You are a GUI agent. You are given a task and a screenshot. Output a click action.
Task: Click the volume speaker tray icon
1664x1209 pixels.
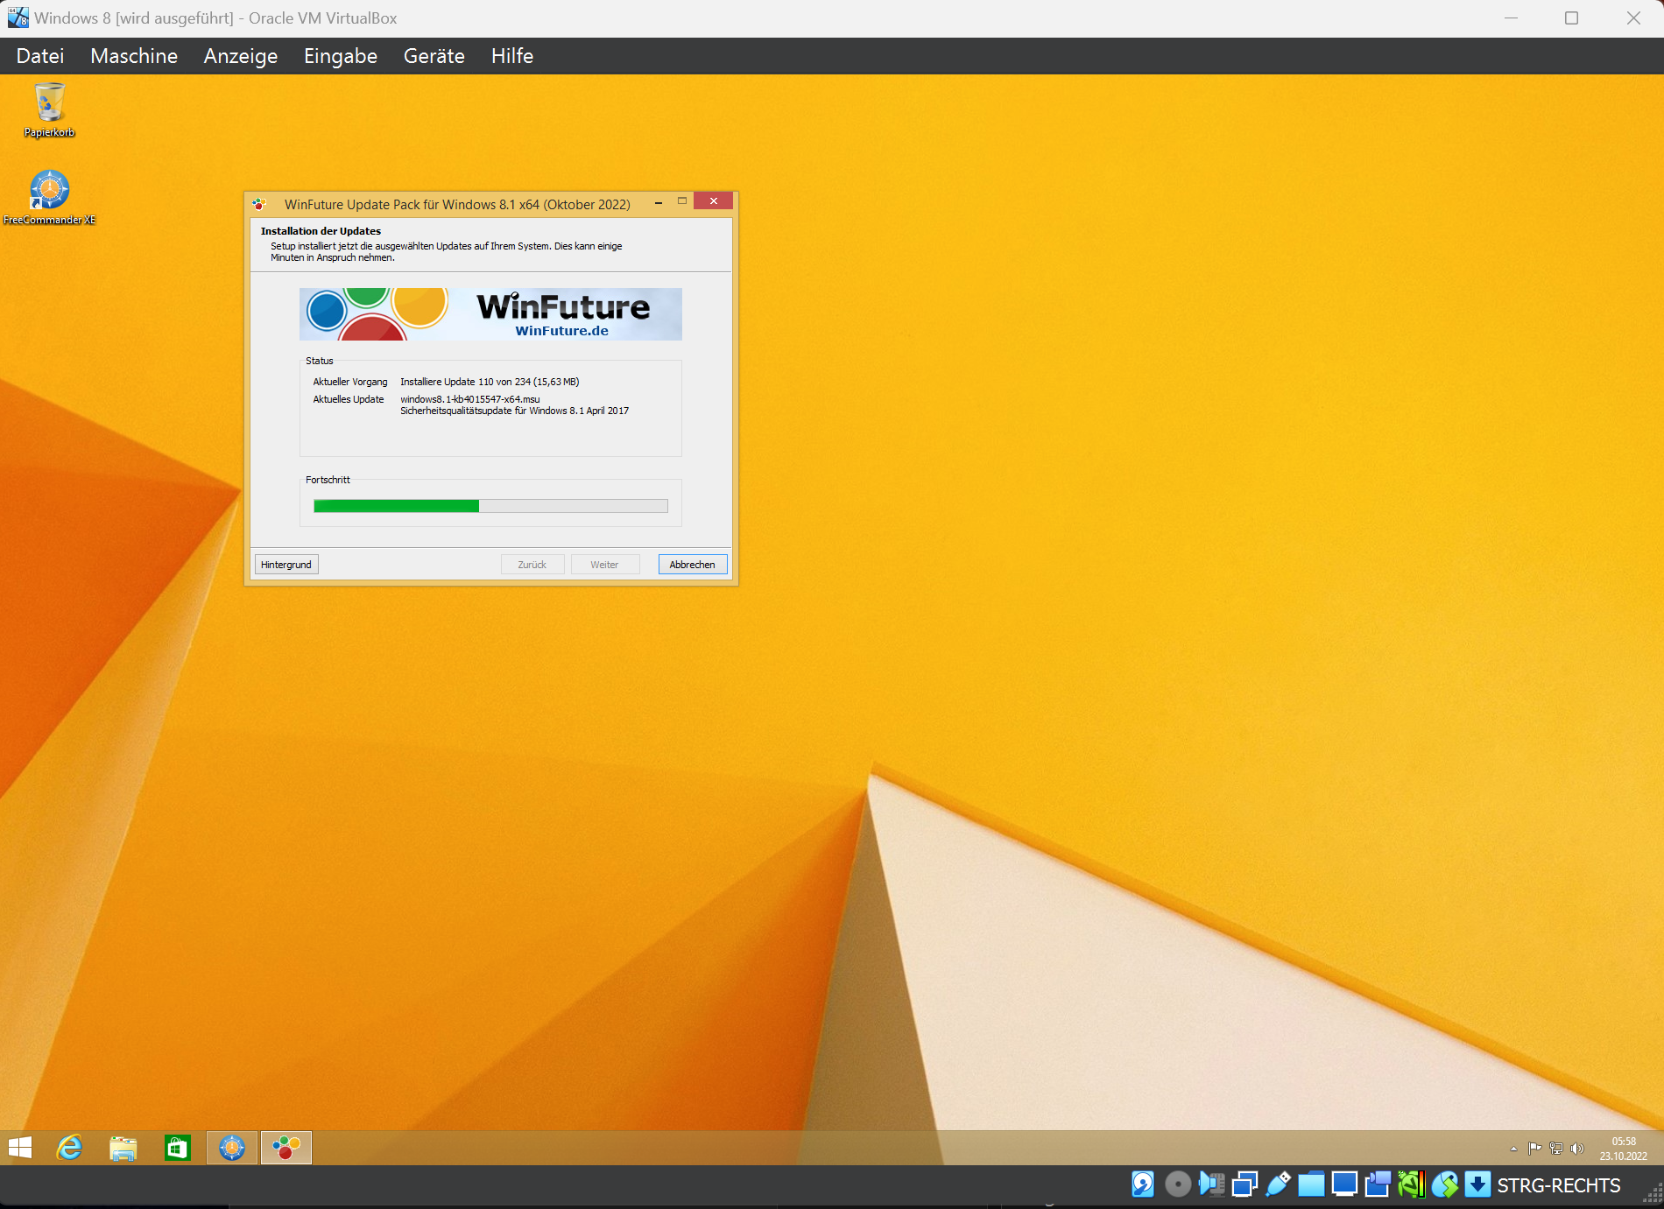[1577, 1149]
